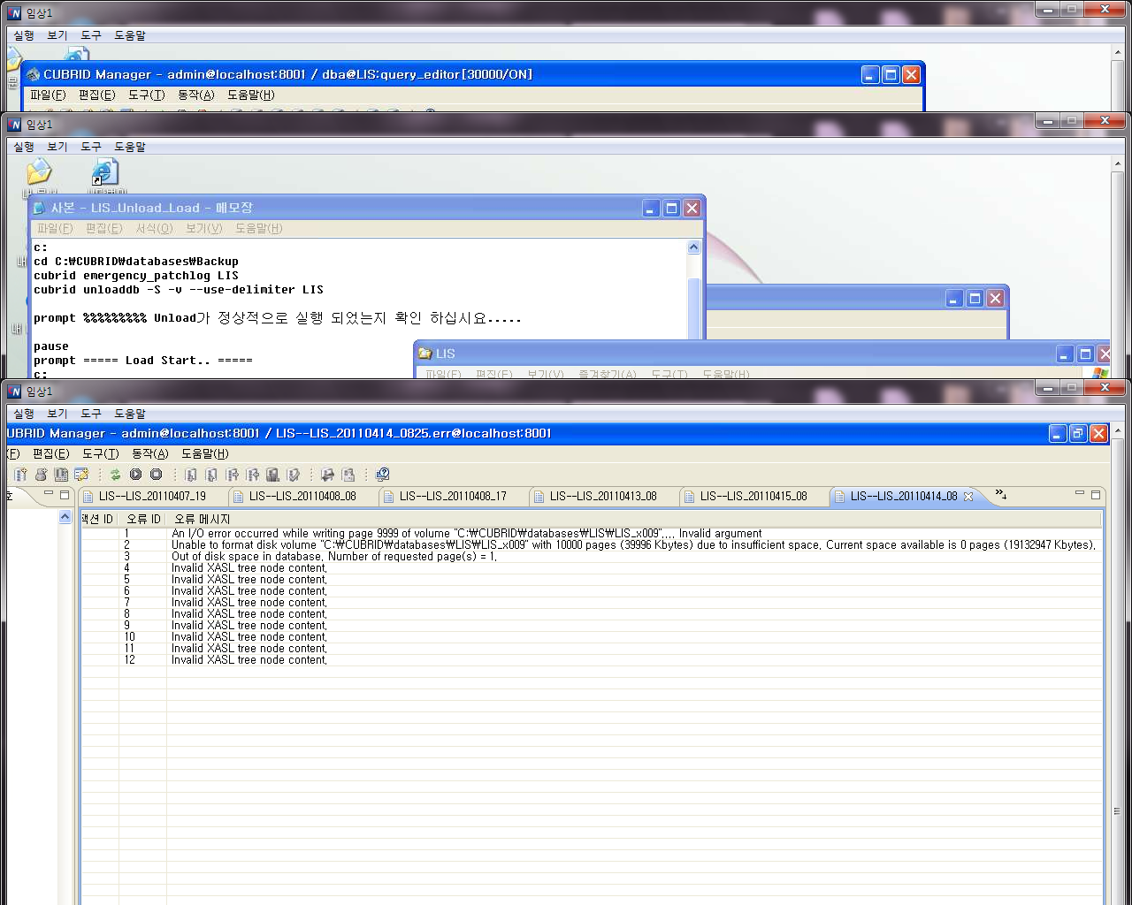
Task: Switch to tab LIS--LIS_20110408_08
Action: point(302,497)
